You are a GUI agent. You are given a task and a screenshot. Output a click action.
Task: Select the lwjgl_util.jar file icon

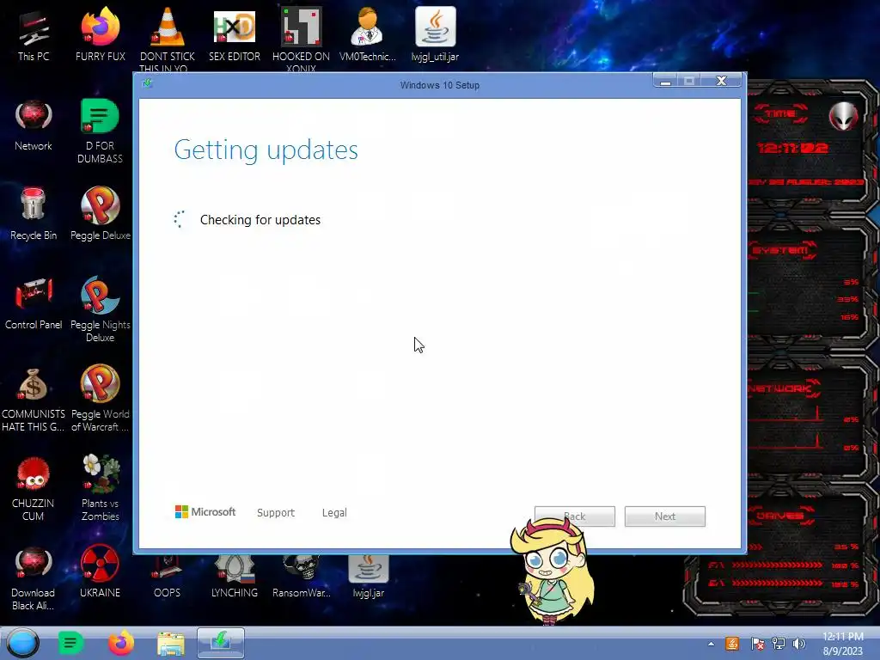pyautogui.click(x=435, y=34)
